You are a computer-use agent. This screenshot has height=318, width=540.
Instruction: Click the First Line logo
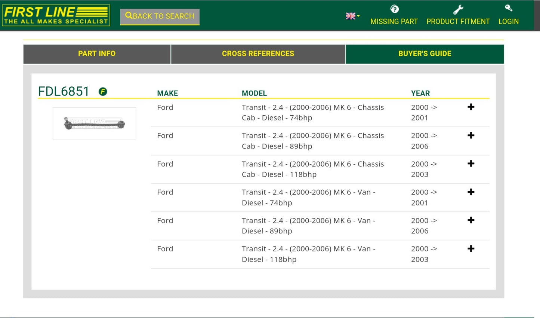pyautogui.click(x=56, y=15)
